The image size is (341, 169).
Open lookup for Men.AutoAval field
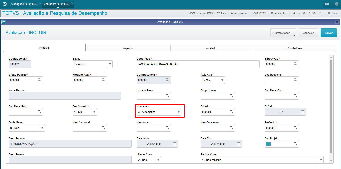coord(103,128)
